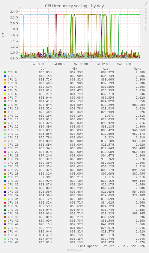149x253 pixels.
Task: Click the 'Min:' column header
Action: point(75,69)
